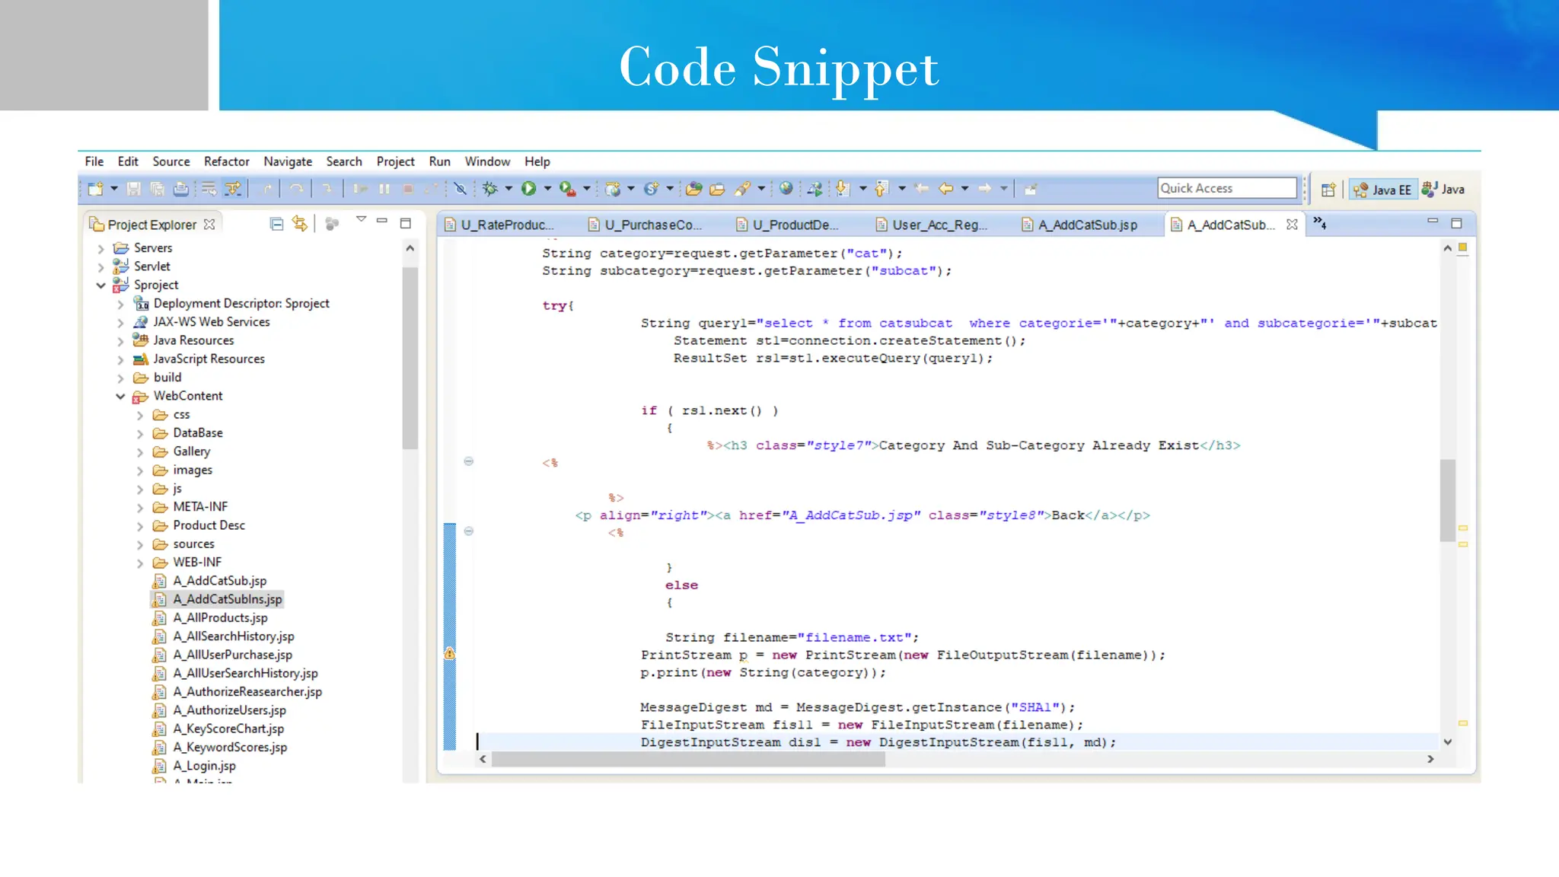
Task: Select the Gallery folder
Action: click(x=182, y=451)
